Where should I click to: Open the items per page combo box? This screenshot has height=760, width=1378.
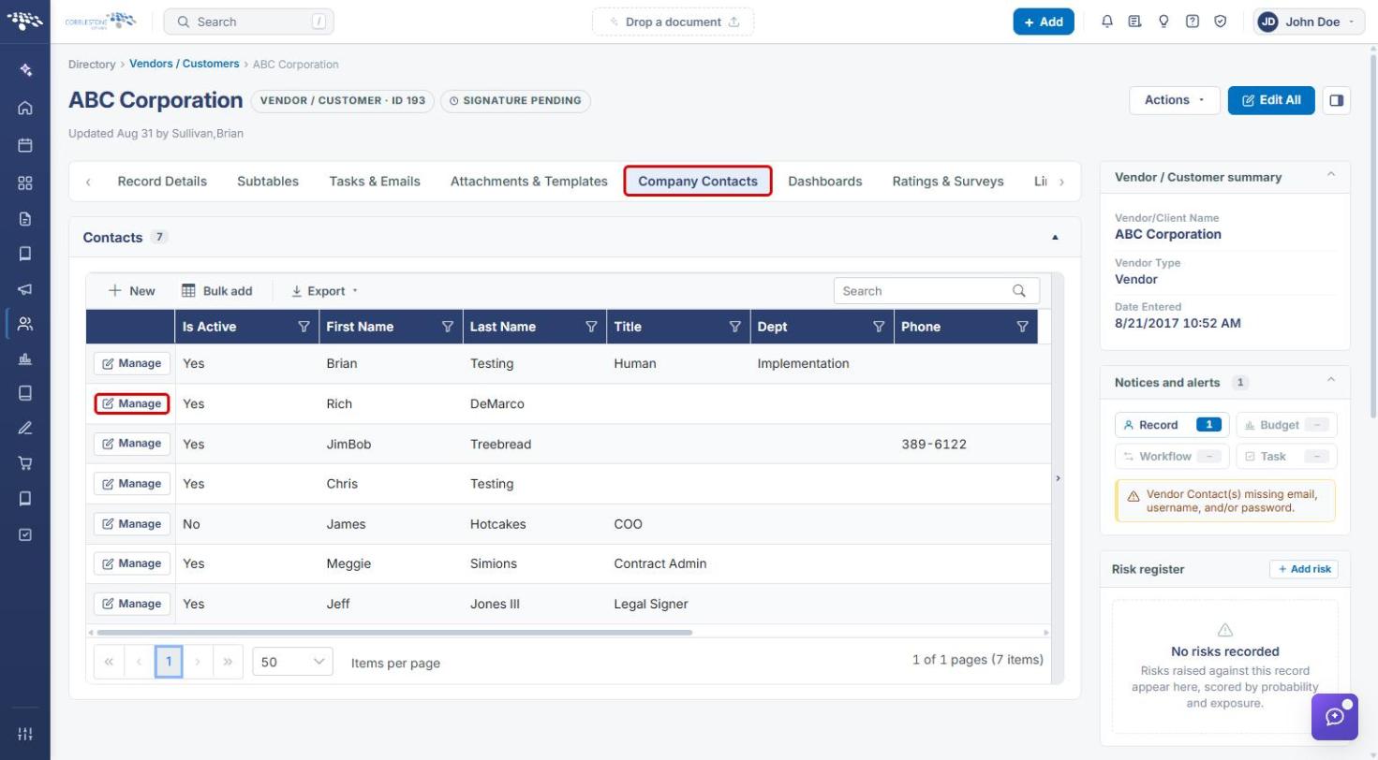click(x=292, y=662)
